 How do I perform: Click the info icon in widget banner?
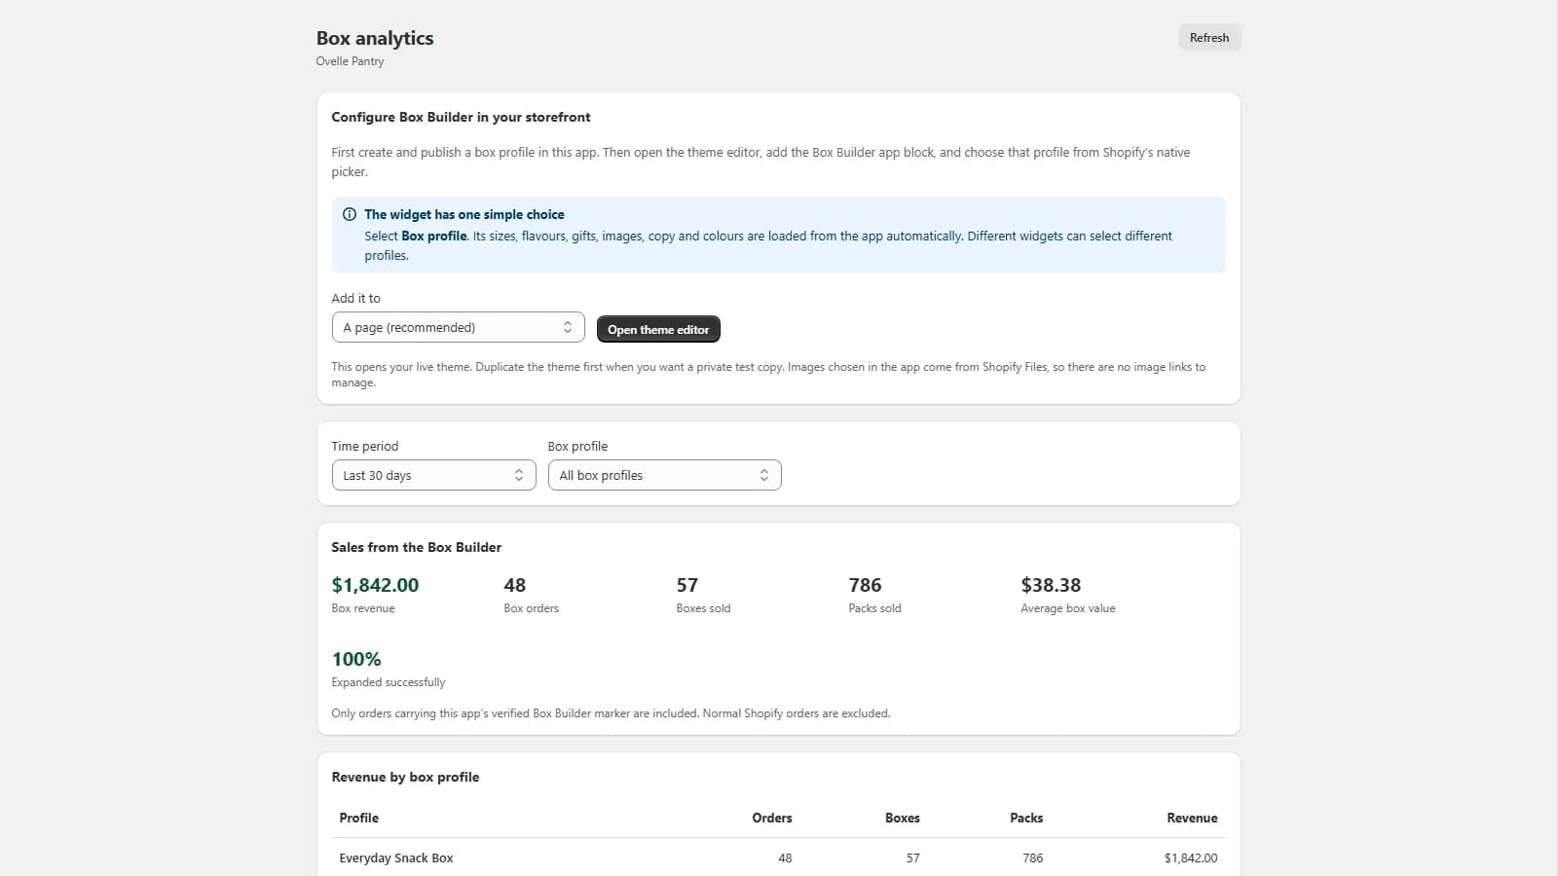(x=350, y=214)
